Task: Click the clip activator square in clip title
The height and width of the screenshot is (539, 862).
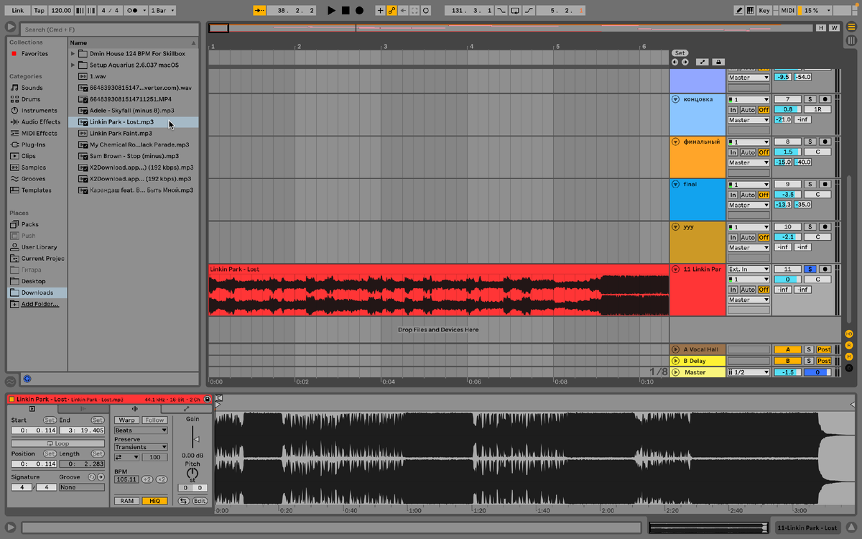Action: tap(11, 399)
